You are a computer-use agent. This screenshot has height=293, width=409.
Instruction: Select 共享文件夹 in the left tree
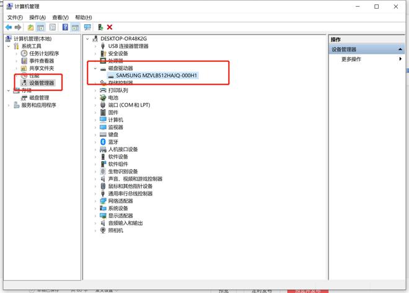pos(42,68)
